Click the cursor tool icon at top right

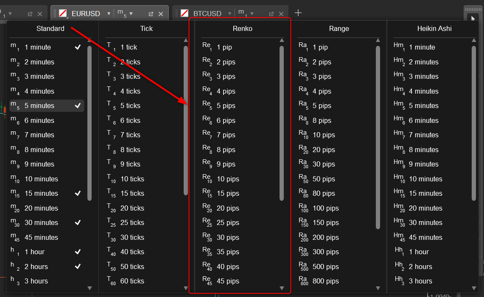(x=473, y=18)
